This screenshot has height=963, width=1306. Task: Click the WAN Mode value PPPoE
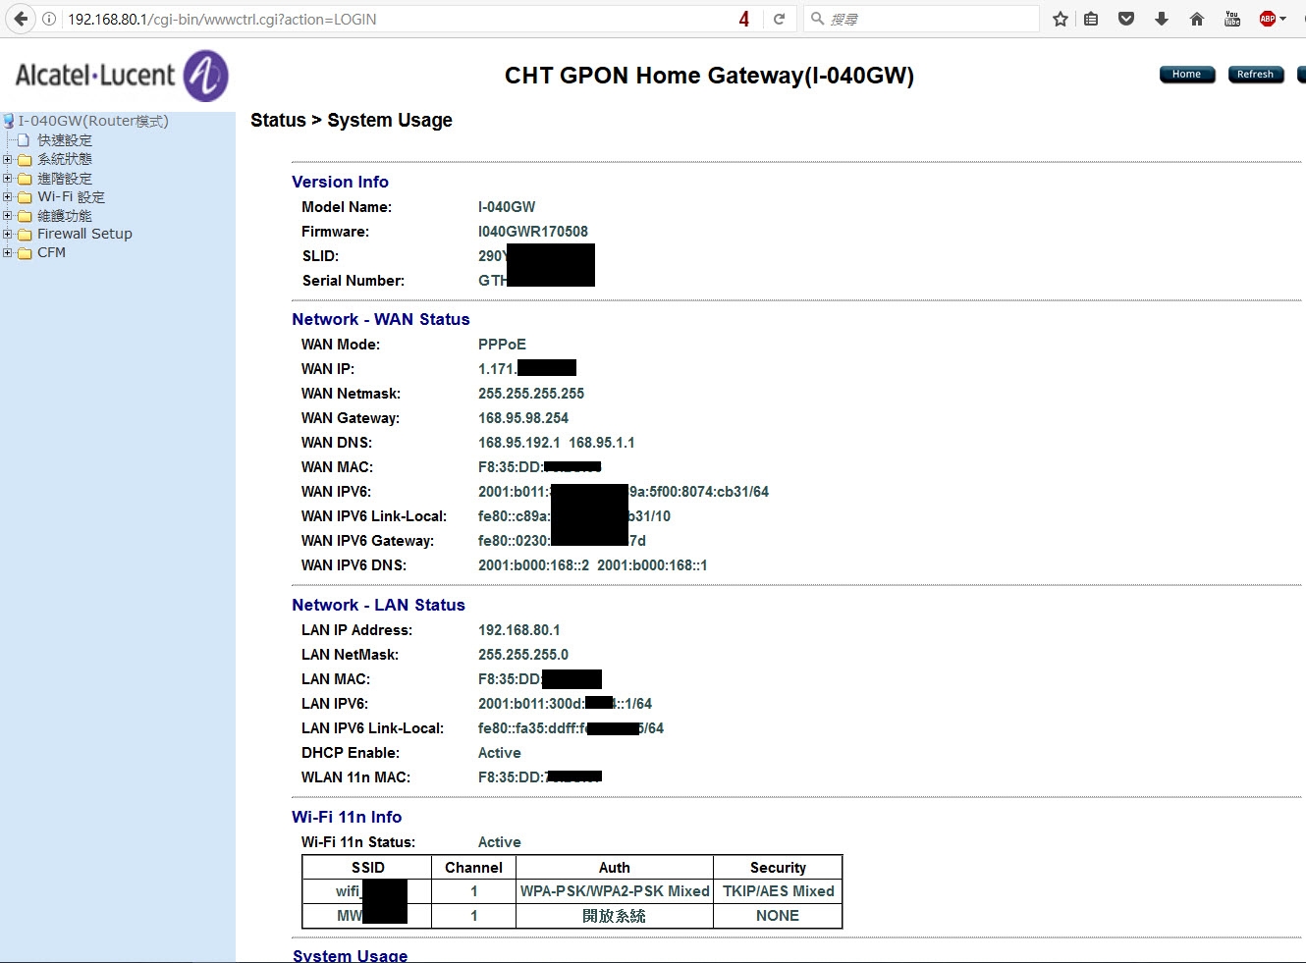[502, 345]
